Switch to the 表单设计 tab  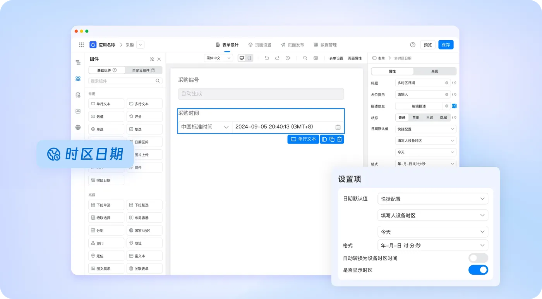[x=227, y=45]
